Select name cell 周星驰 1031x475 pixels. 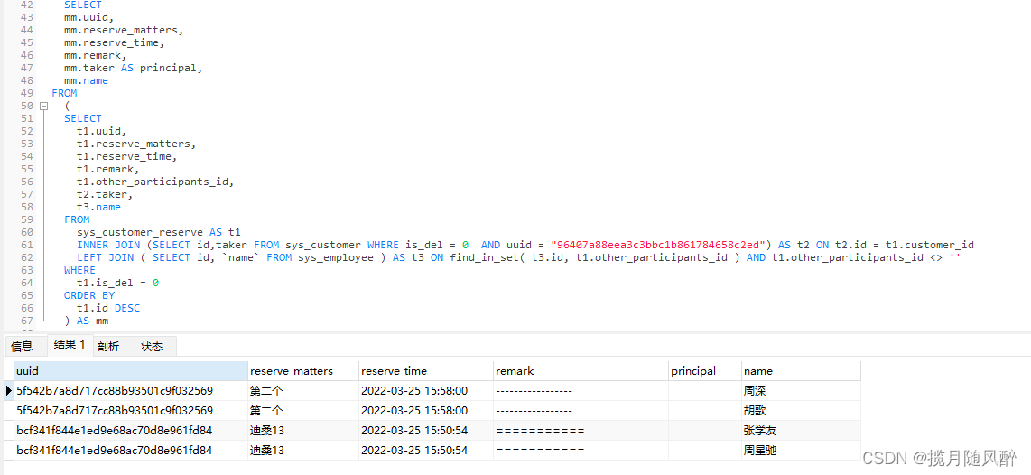click(800, 451)
